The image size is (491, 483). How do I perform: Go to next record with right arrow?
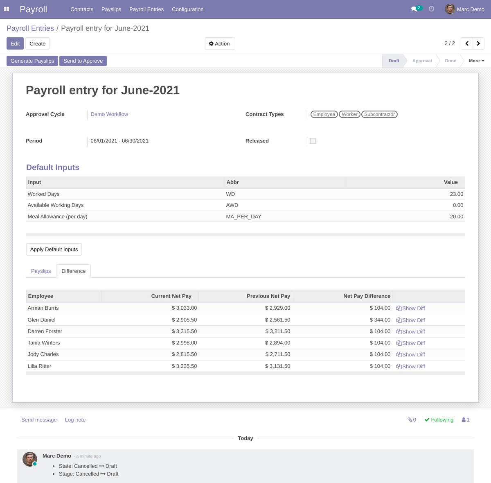click(x=478, y=43)
